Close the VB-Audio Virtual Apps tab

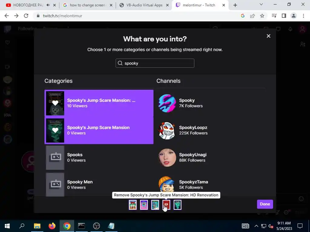167,5
